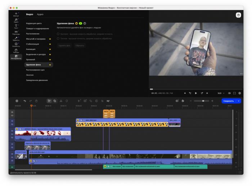Open the Импорт section in sidebar
The width and height of the screenshot is (252, 186).
point(16,14)
